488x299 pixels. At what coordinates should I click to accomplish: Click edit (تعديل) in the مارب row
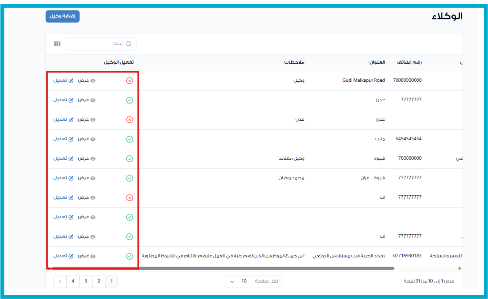[x=60, y=139]
